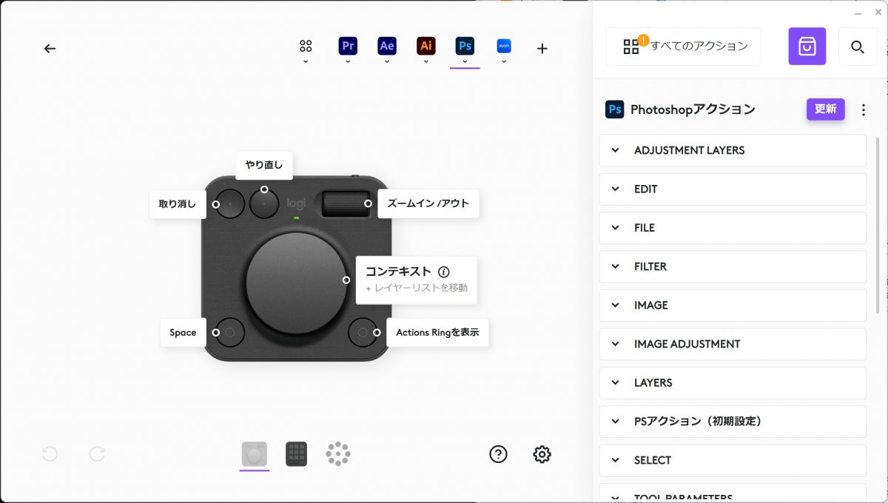This screenshot has height=503, width=888.
Task: Open the search magnifier button
Action: [x=858, y=47]
